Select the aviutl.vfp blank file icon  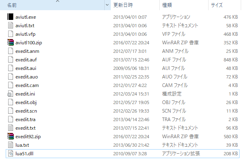11,34
